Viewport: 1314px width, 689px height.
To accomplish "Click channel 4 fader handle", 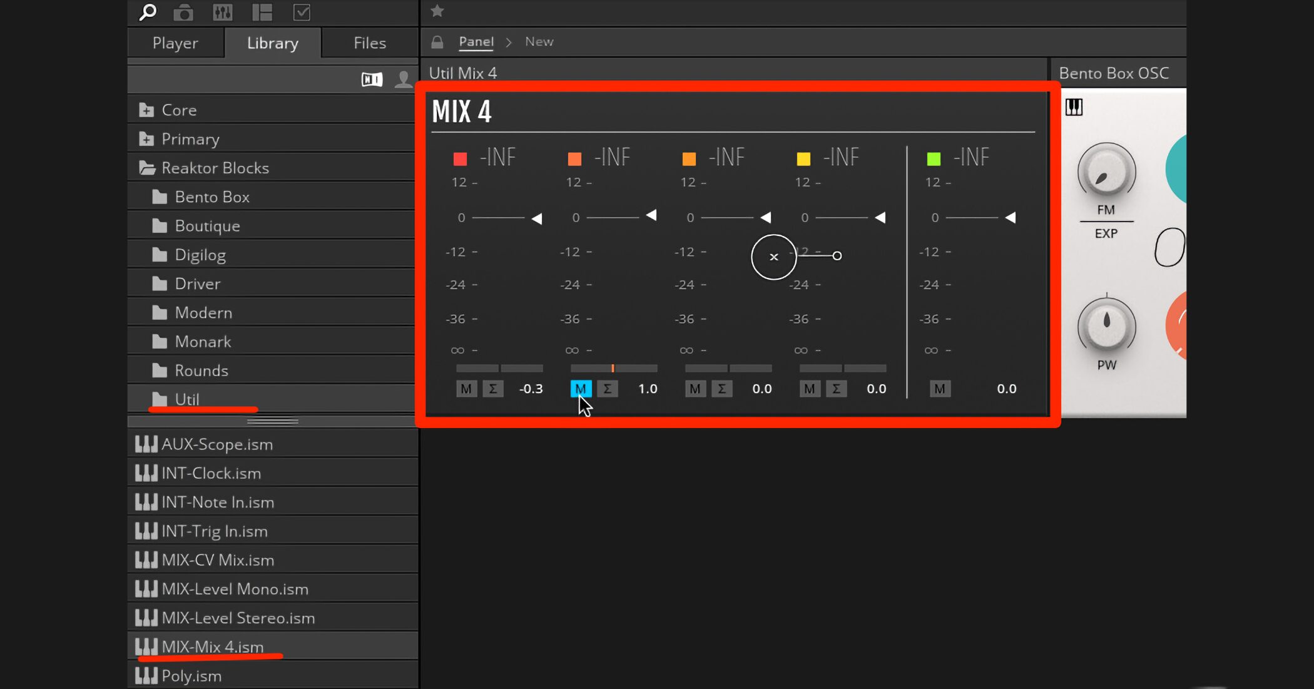I will coord(880,217).
